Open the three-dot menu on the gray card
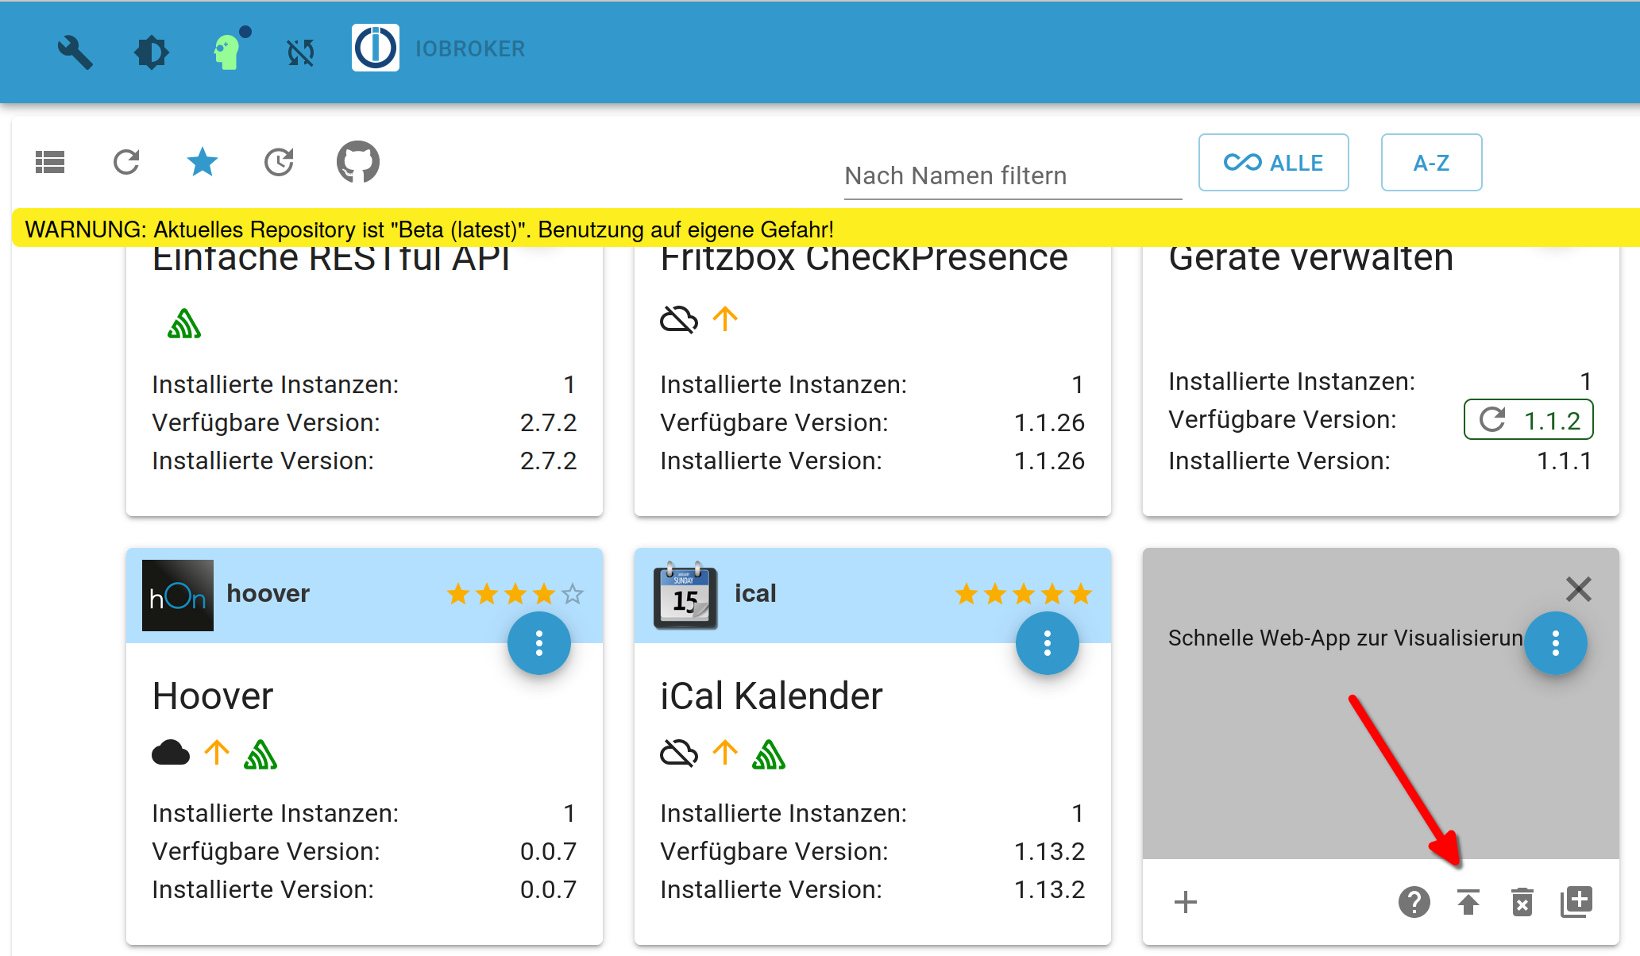The height and width of the screenshot is (956, 1640). tap(1556, 643)
